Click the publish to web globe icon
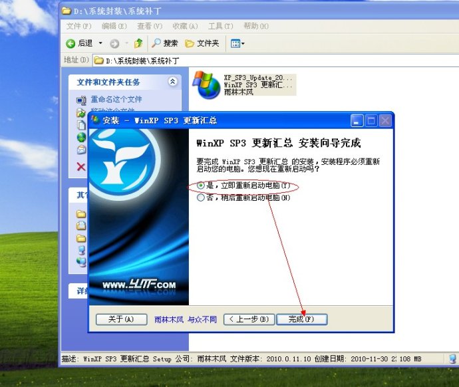The image size is (459, 387). point(81,137)
